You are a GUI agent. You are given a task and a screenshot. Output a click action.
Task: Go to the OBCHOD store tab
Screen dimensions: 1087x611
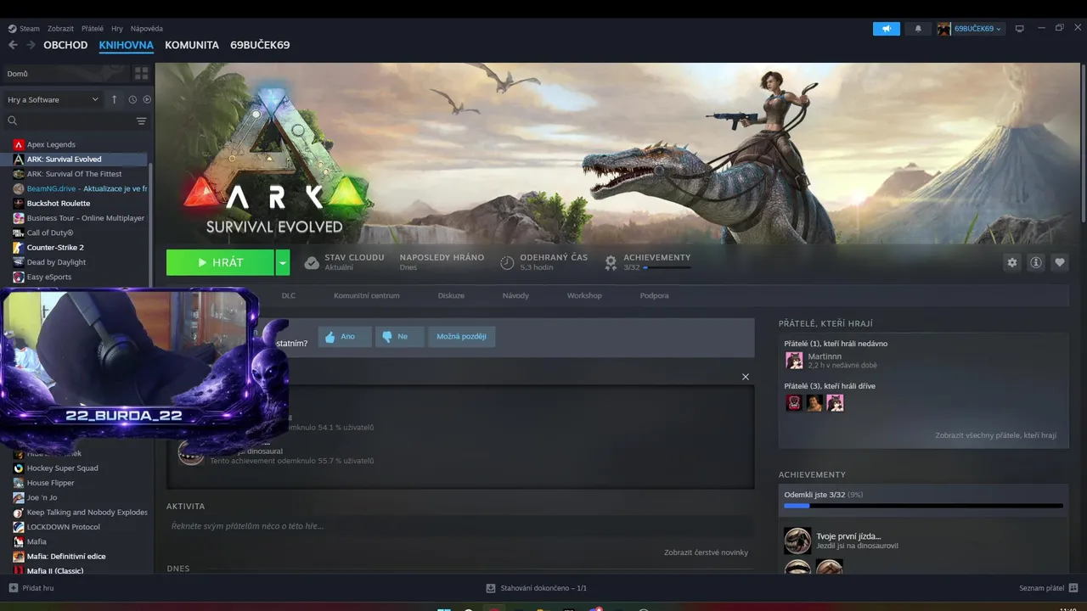65,45
